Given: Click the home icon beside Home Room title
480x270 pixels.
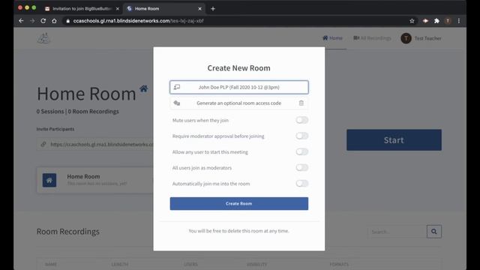Looking at the screenshot, I should (143, 88).
